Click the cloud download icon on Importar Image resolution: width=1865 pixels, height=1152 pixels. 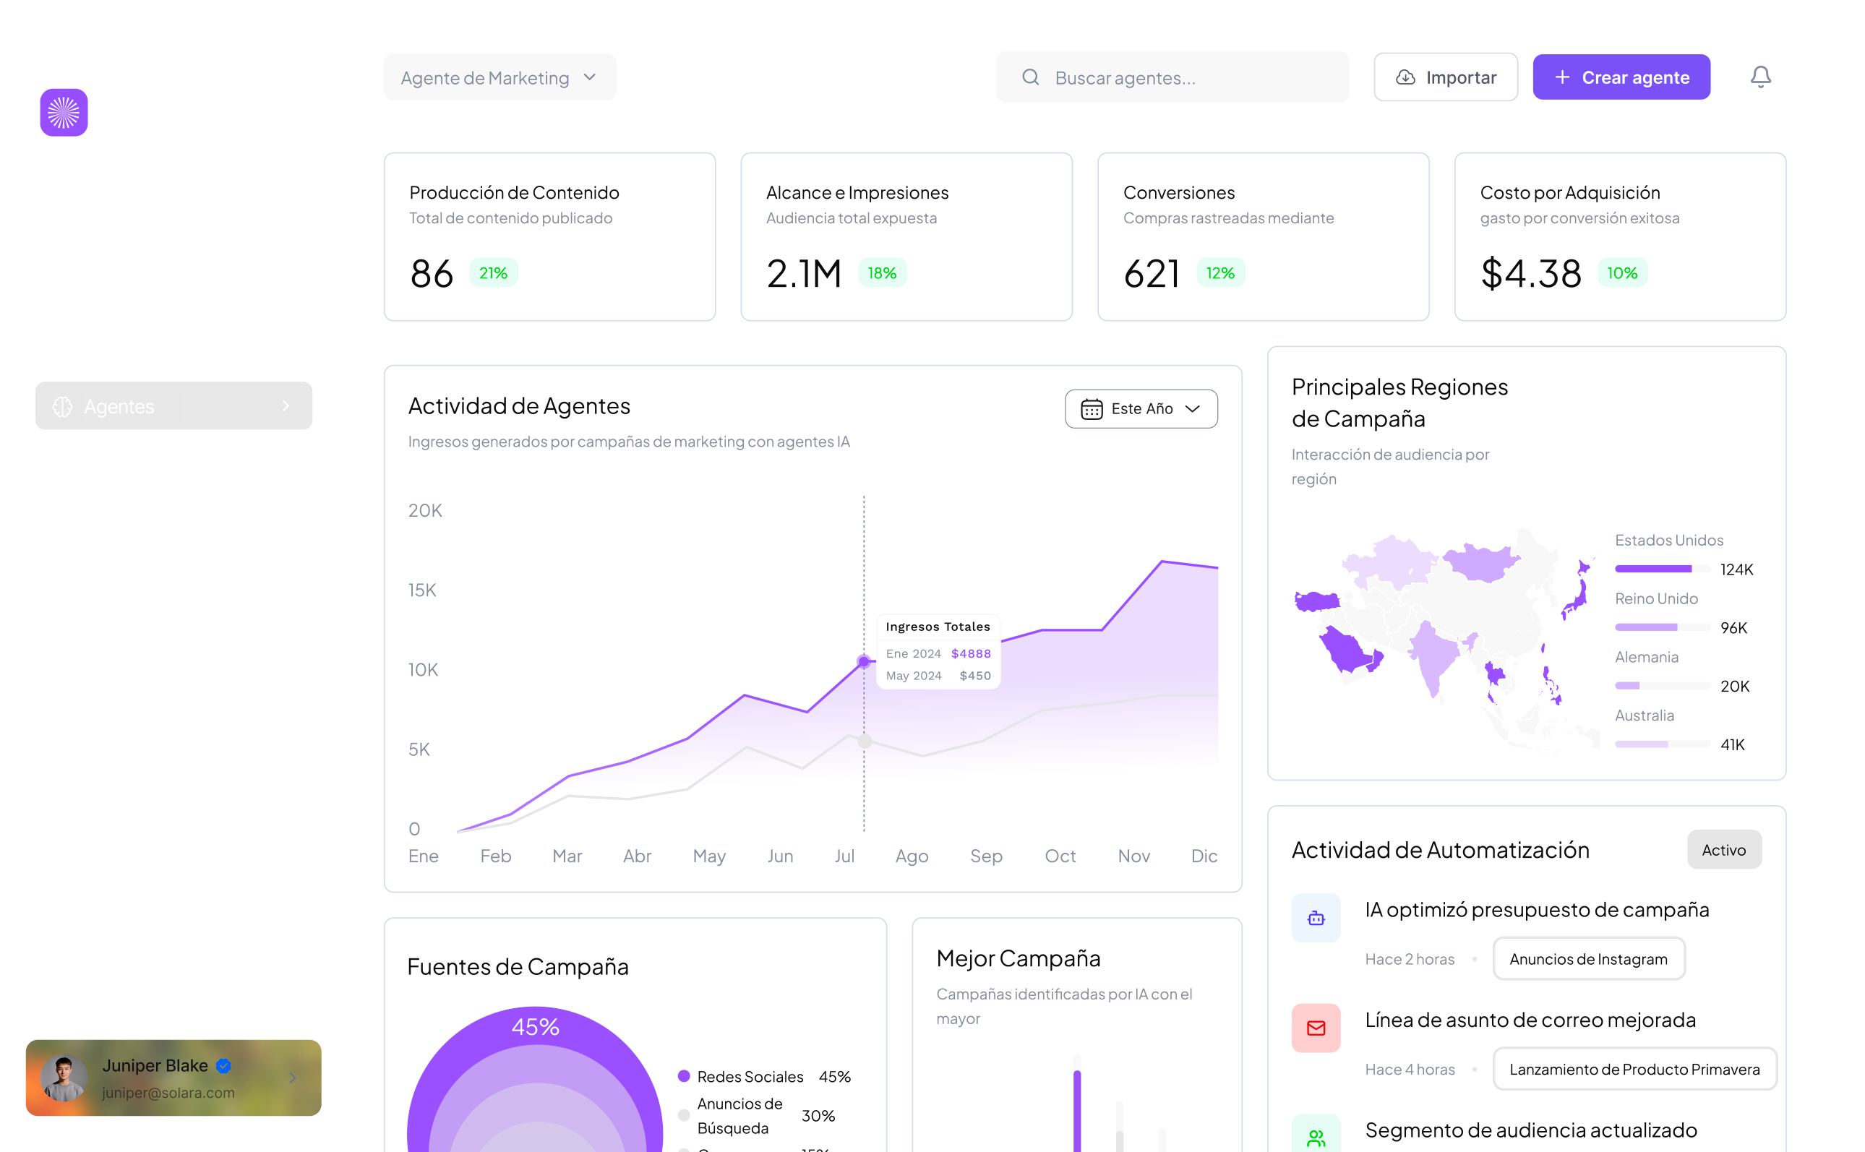tap(1405, 77)
